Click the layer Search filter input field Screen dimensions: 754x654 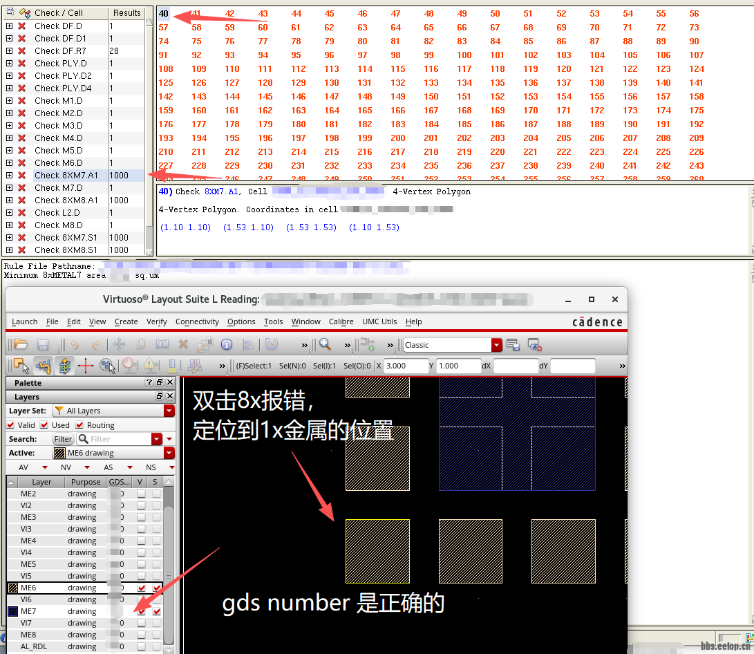(x=120, y=439)
